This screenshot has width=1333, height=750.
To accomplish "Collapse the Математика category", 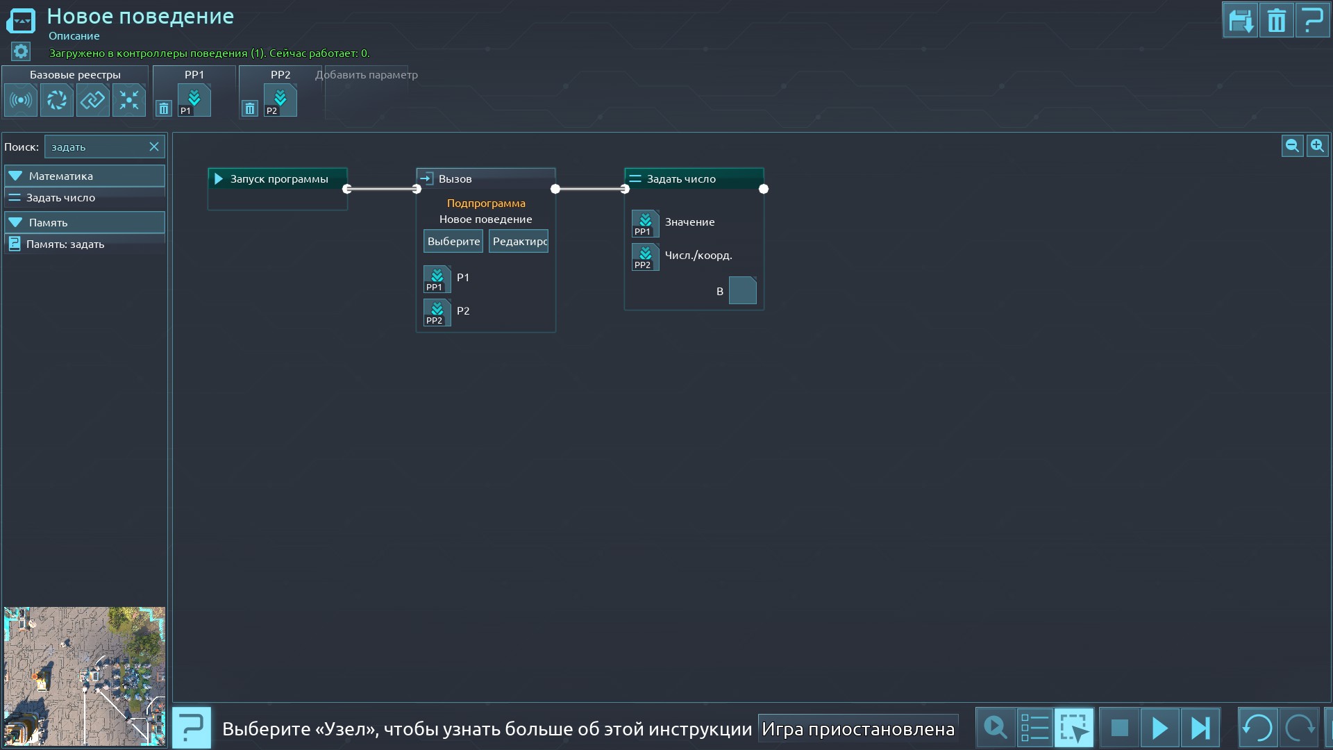I will (x=16, y=176).
